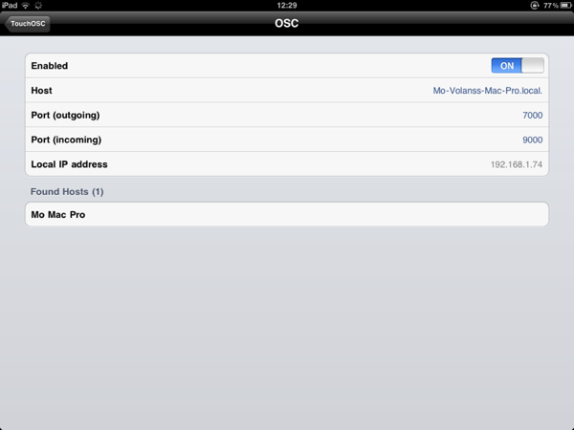Edit outgoing port value 7000
Image resolution: width=574 pixels, height=430 pixels.
click(x=532, y=116)
